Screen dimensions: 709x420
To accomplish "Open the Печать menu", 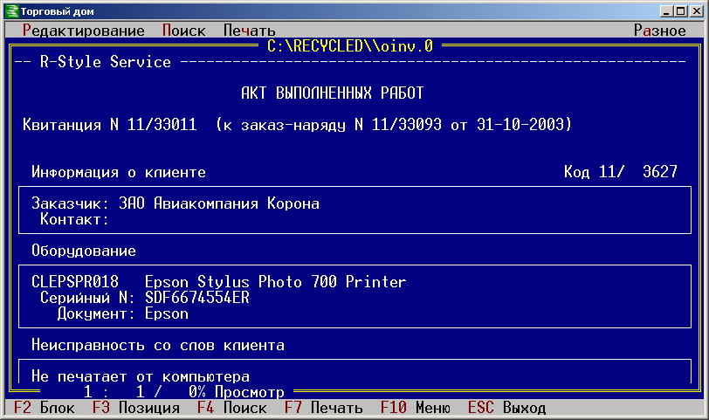I will pos(250,31).
